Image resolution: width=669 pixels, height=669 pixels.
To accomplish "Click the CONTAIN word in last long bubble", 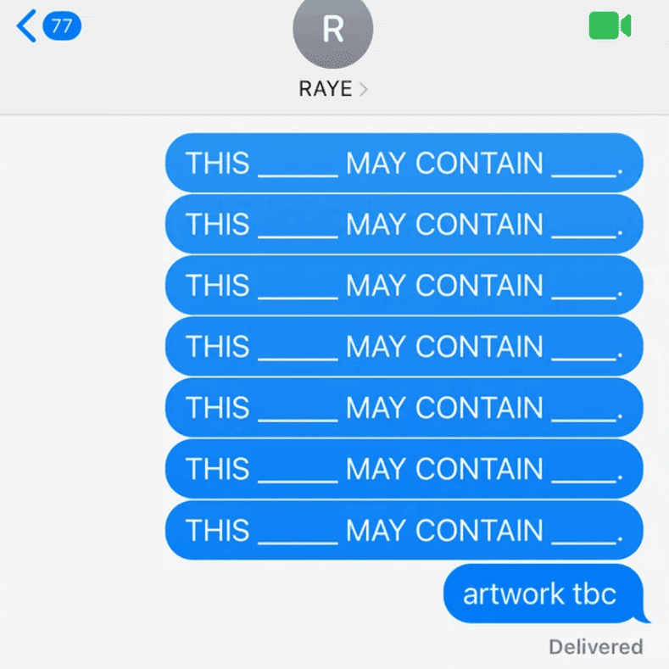I will coord(479,530).
